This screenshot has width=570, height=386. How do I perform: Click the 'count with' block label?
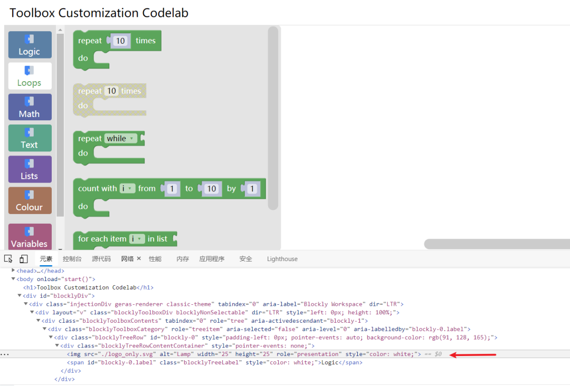click(97, 188)
